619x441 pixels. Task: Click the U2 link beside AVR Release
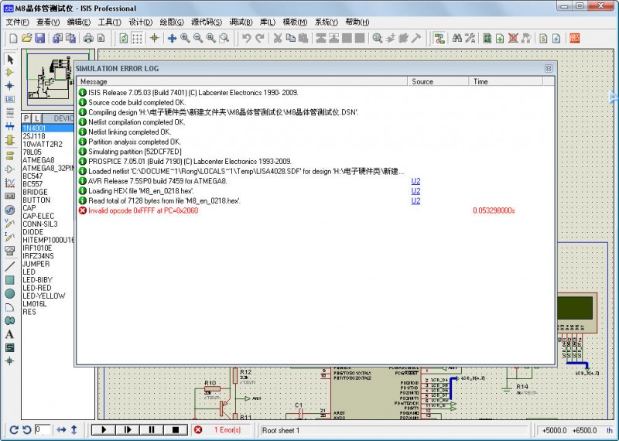coord(416,181)
